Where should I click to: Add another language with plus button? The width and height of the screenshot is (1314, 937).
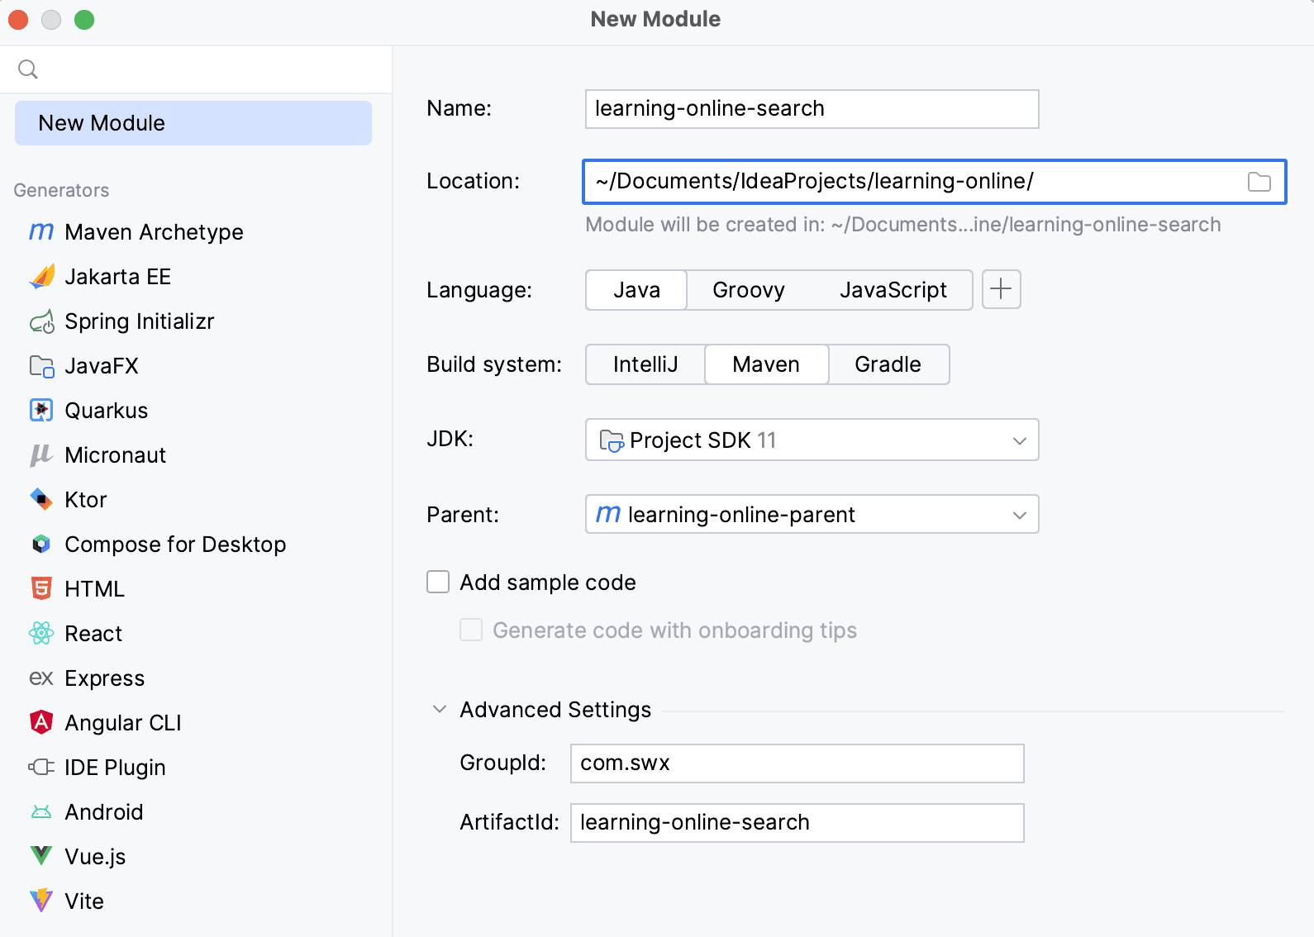pos(1001,290)
